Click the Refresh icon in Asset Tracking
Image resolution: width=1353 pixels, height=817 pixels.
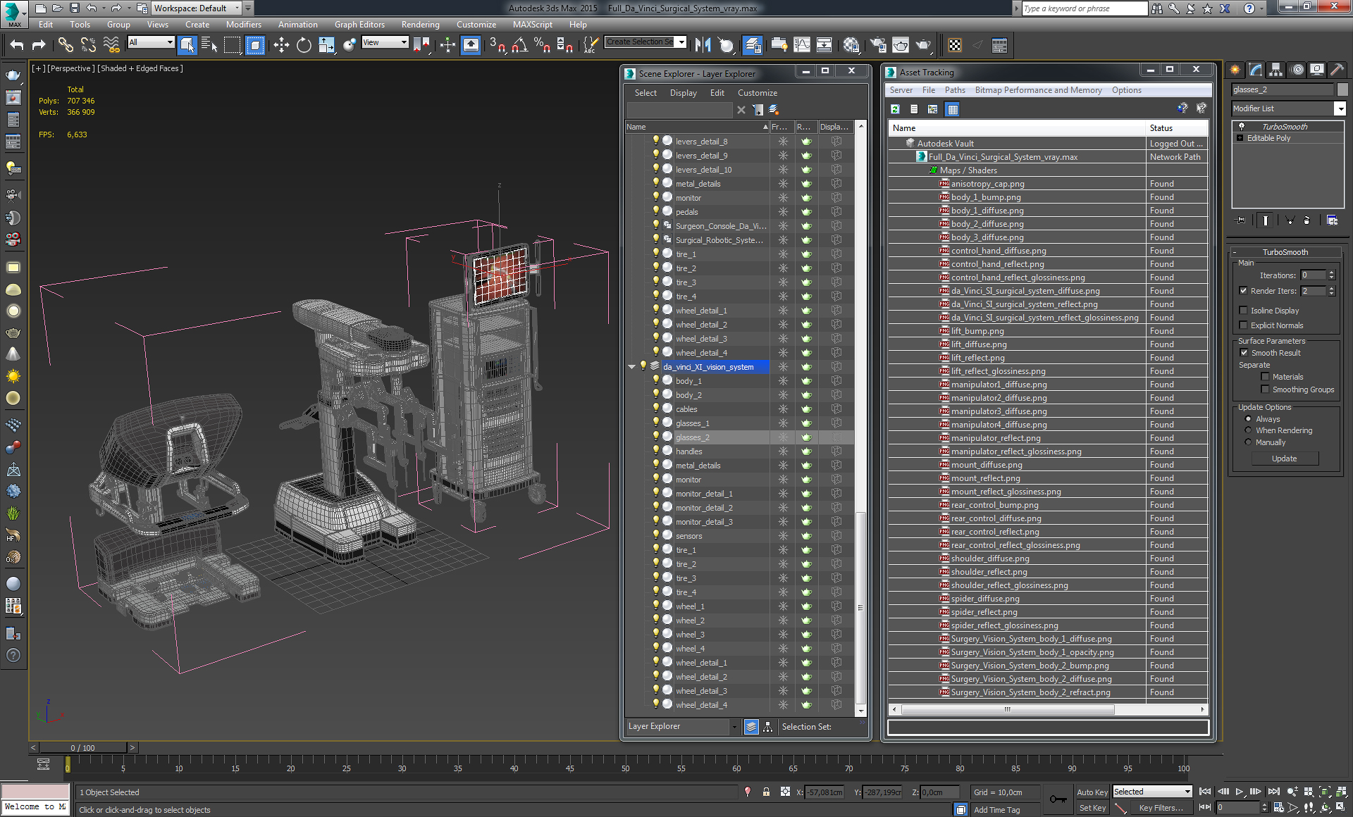(895, 109)
